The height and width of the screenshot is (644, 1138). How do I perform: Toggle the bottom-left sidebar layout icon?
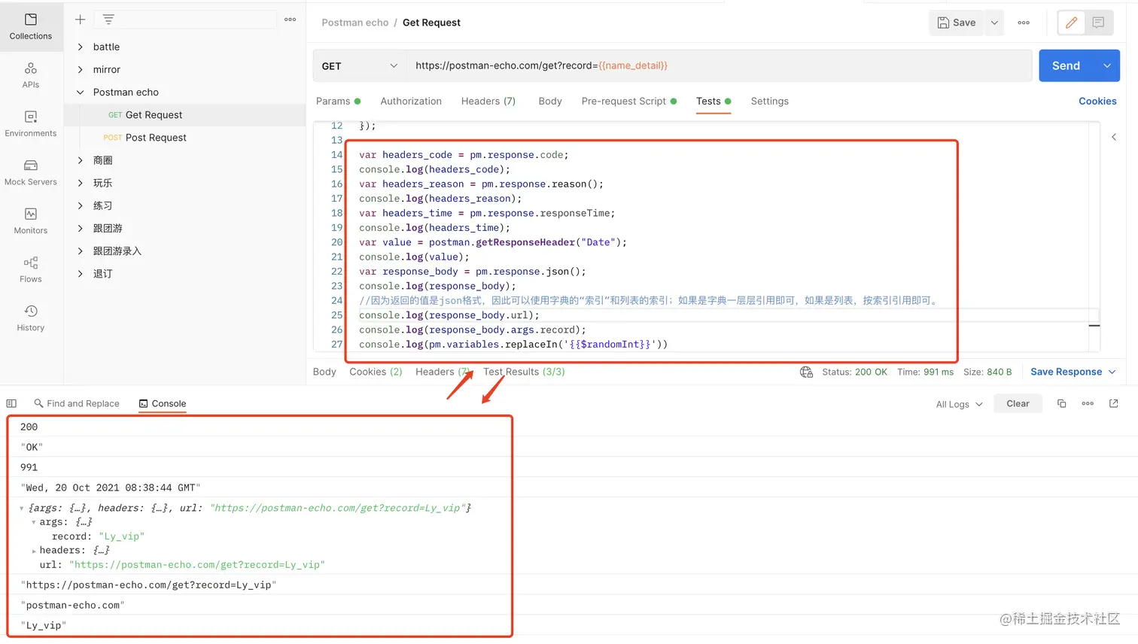point(11,403)
